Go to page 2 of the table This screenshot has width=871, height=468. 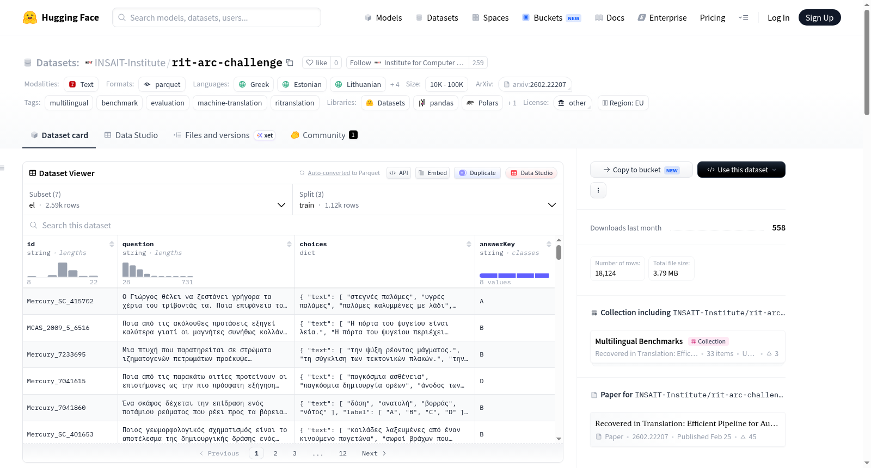click(x=275, y=453)
